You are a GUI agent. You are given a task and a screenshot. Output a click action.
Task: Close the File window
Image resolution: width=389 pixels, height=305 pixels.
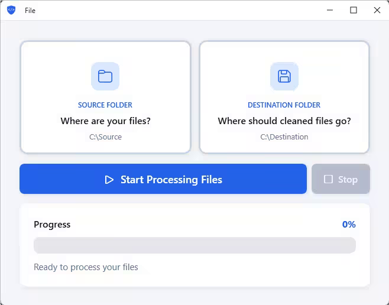[377, 10]
